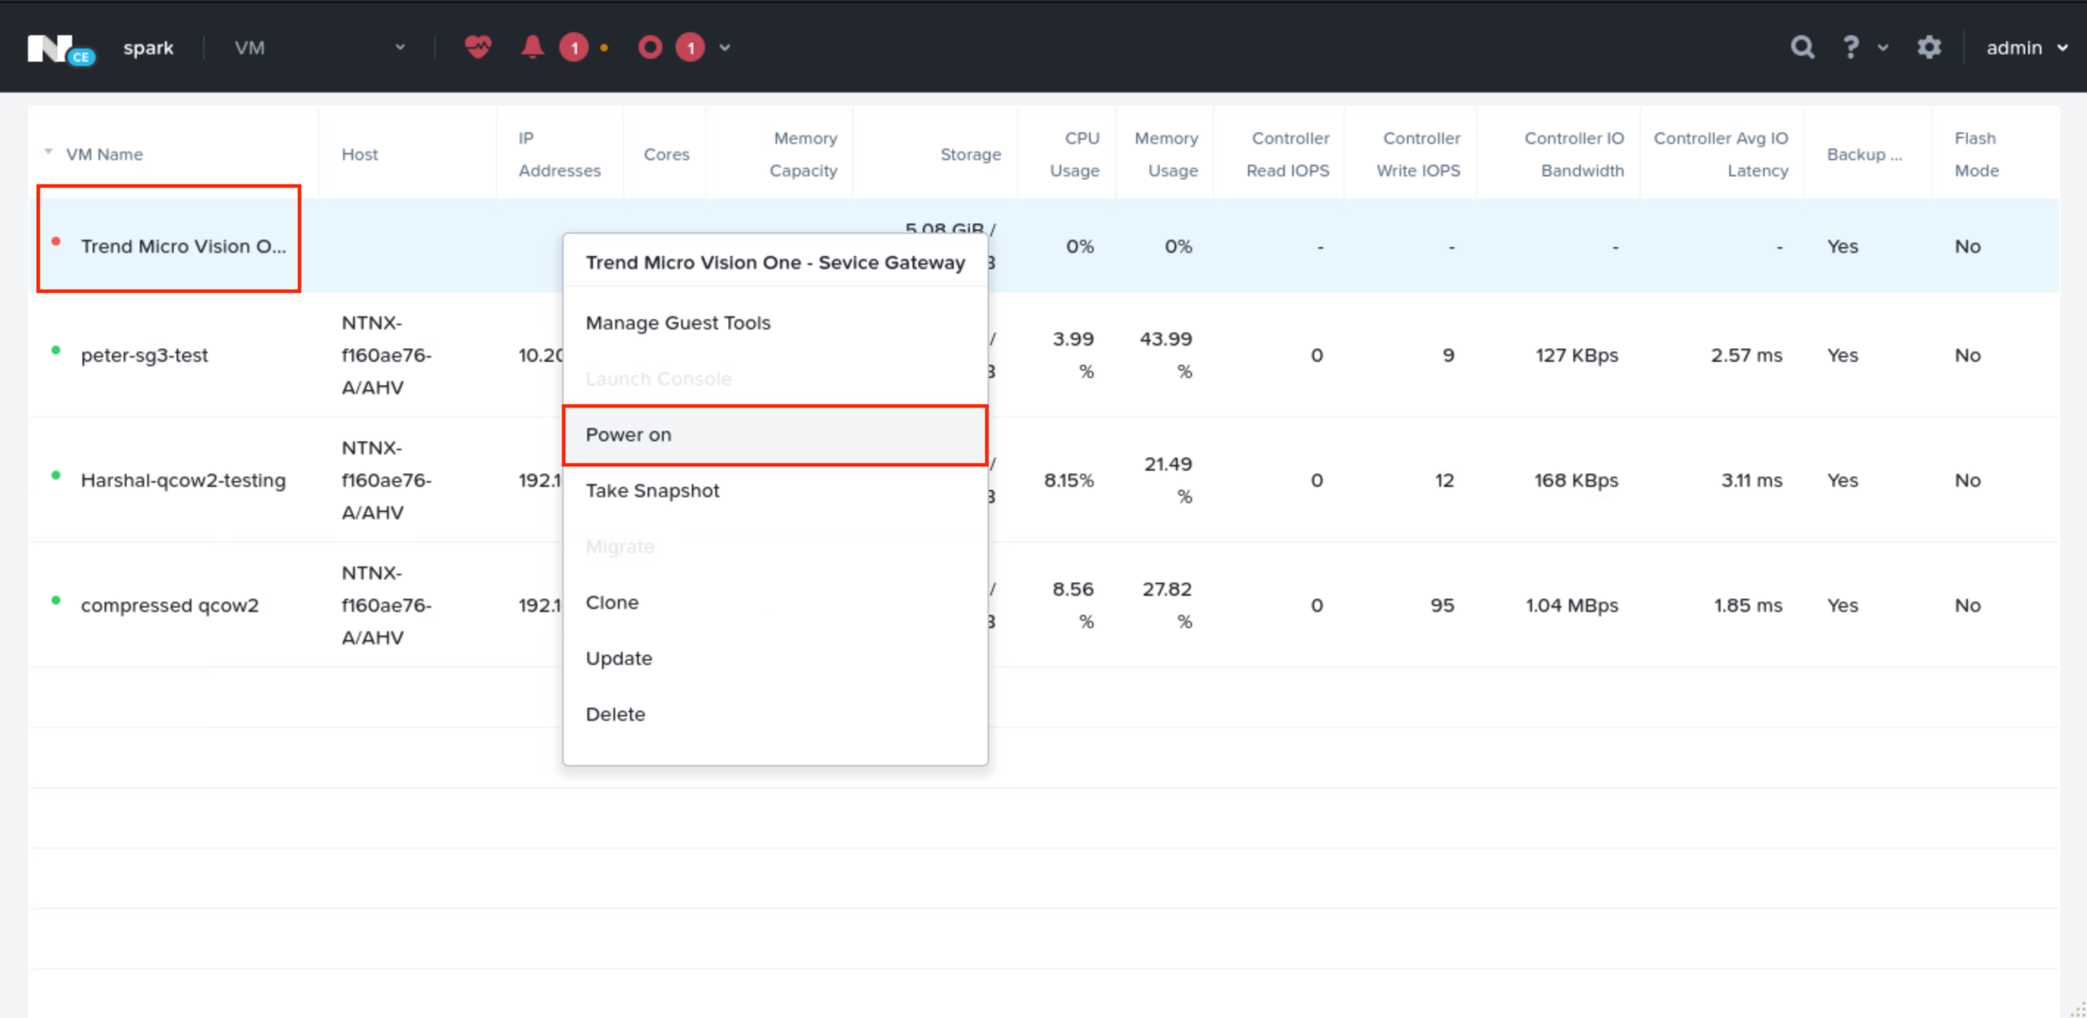Click the spark cluster name
The image size is (2087, 1018).
click(x=148, y=48)
